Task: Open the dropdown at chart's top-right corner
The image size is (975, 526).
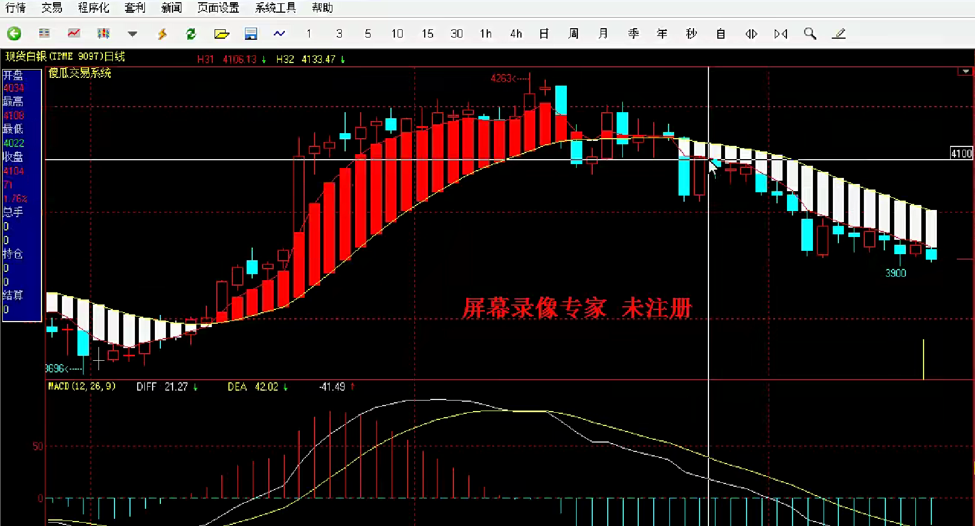Action: [966, 72]
